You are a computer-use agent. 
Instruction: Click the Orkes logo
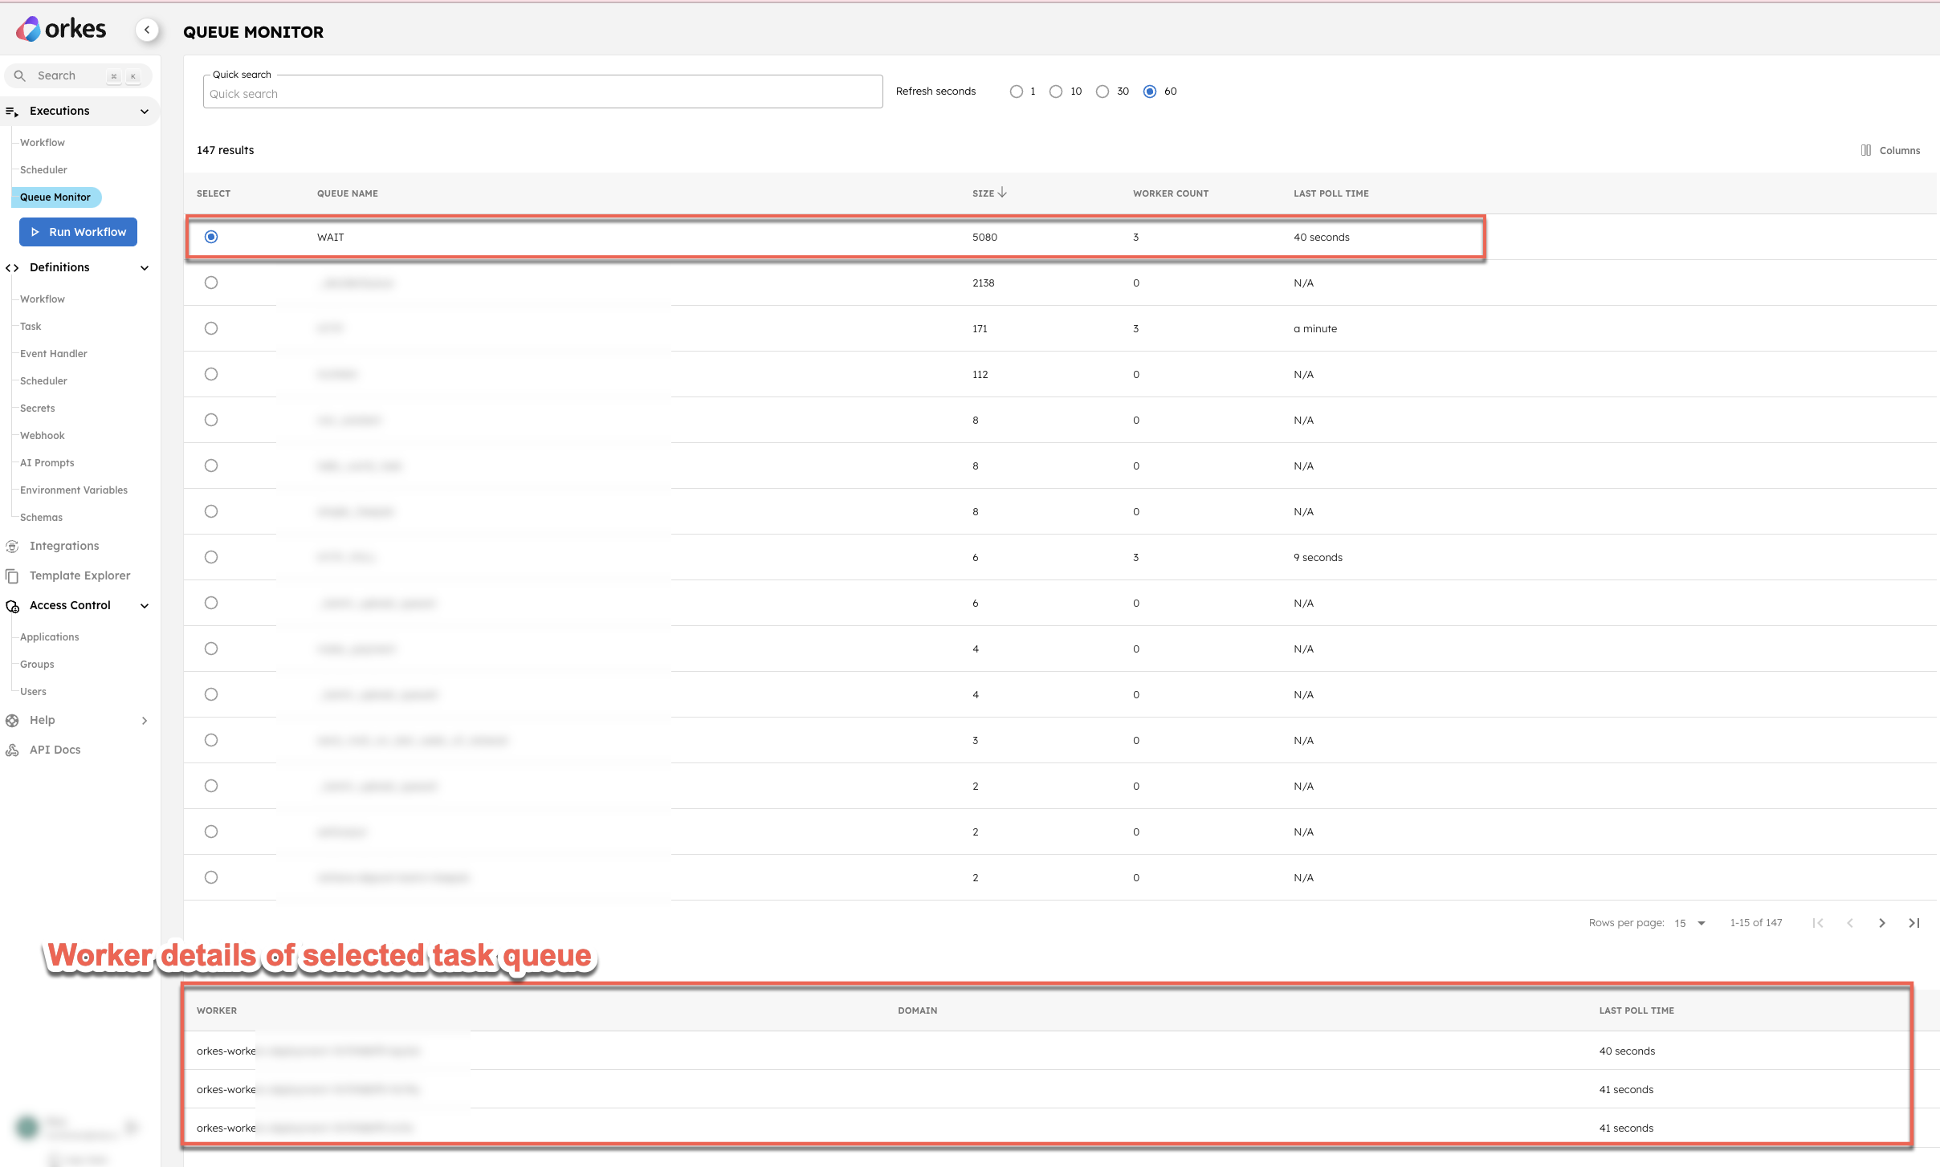point(61,30)
